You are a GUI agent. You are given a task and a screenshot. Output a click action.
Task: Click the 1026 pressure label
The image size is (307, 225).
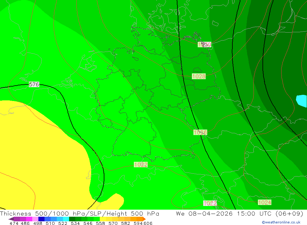coord(200,132)
